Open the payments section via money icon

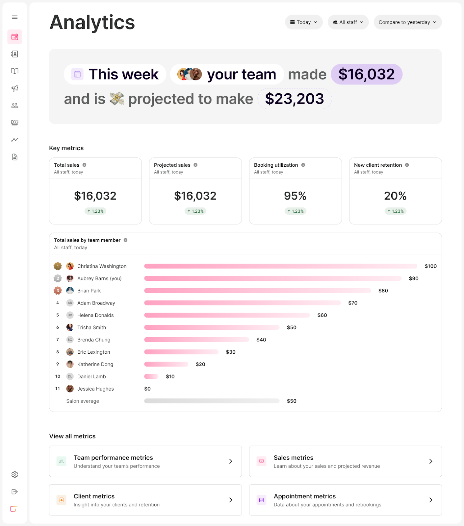point(14,122)
